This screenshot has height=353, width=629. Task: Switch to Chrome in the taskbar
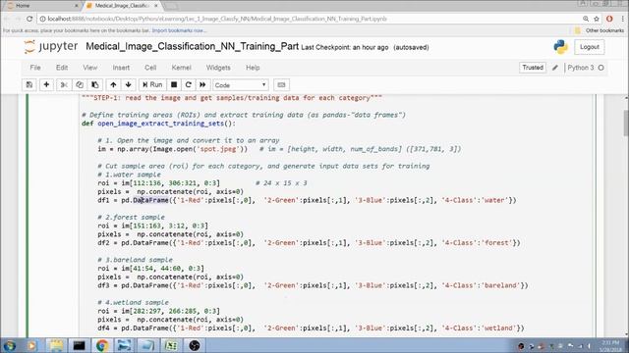pos(102,345)
